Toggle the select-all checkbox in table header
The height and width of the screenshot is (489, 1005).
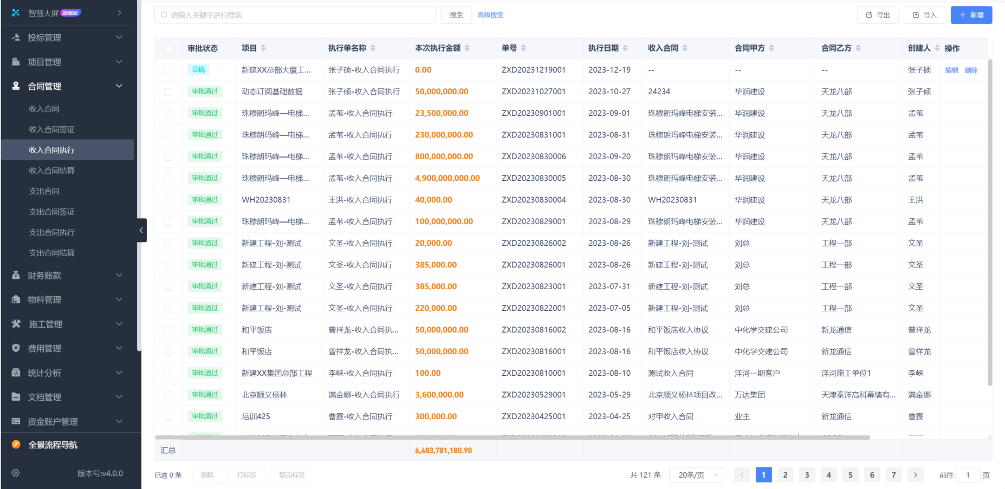(x=168, y=49)
